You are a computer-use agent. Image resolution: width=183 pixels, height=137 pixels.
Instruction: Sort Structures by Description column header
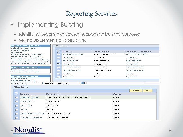pyautogui.click(x=53, y=94)
